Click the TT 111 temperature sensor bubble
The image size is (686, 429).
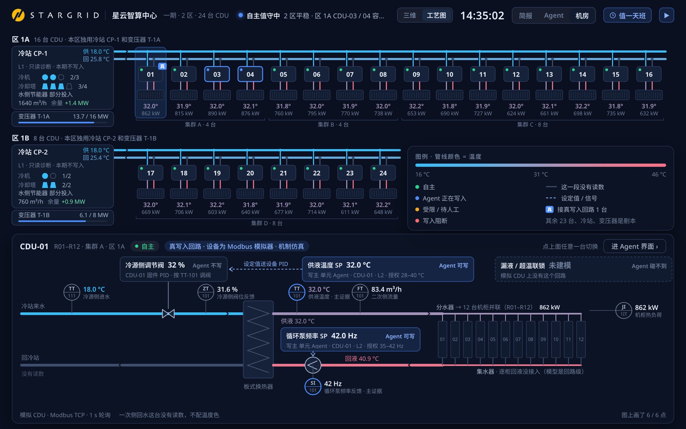(x=72, y=292)
